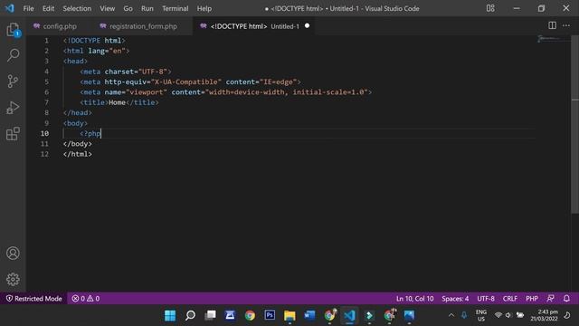The height and width of the screenshot is (326, 579).
Task: Open the Windows Start menu
Action: (x=170, y=315)
